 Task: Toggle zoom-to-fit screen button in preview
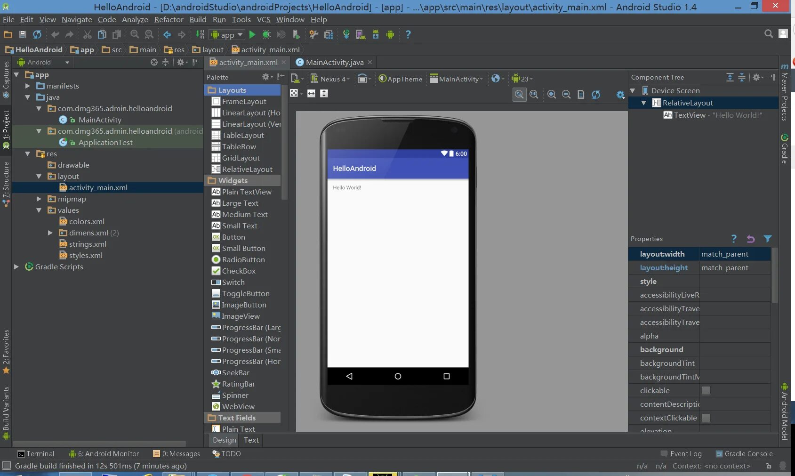pos(519,94)
